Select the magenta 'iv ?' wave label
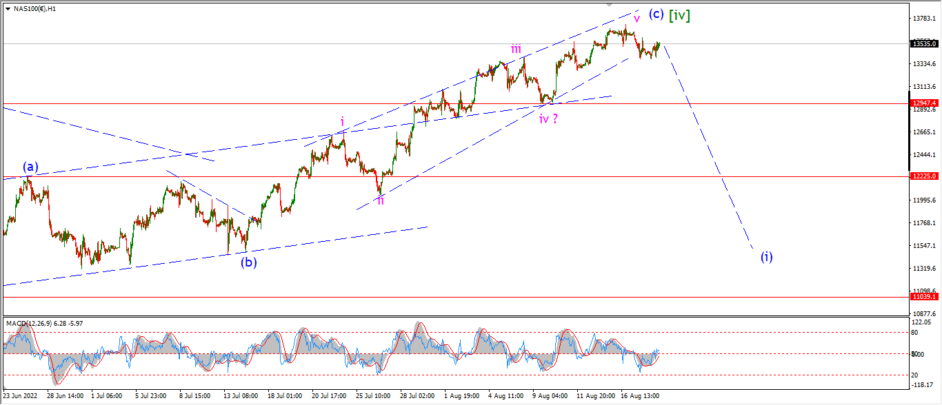 pyautogui.click(x=549, y=118)
